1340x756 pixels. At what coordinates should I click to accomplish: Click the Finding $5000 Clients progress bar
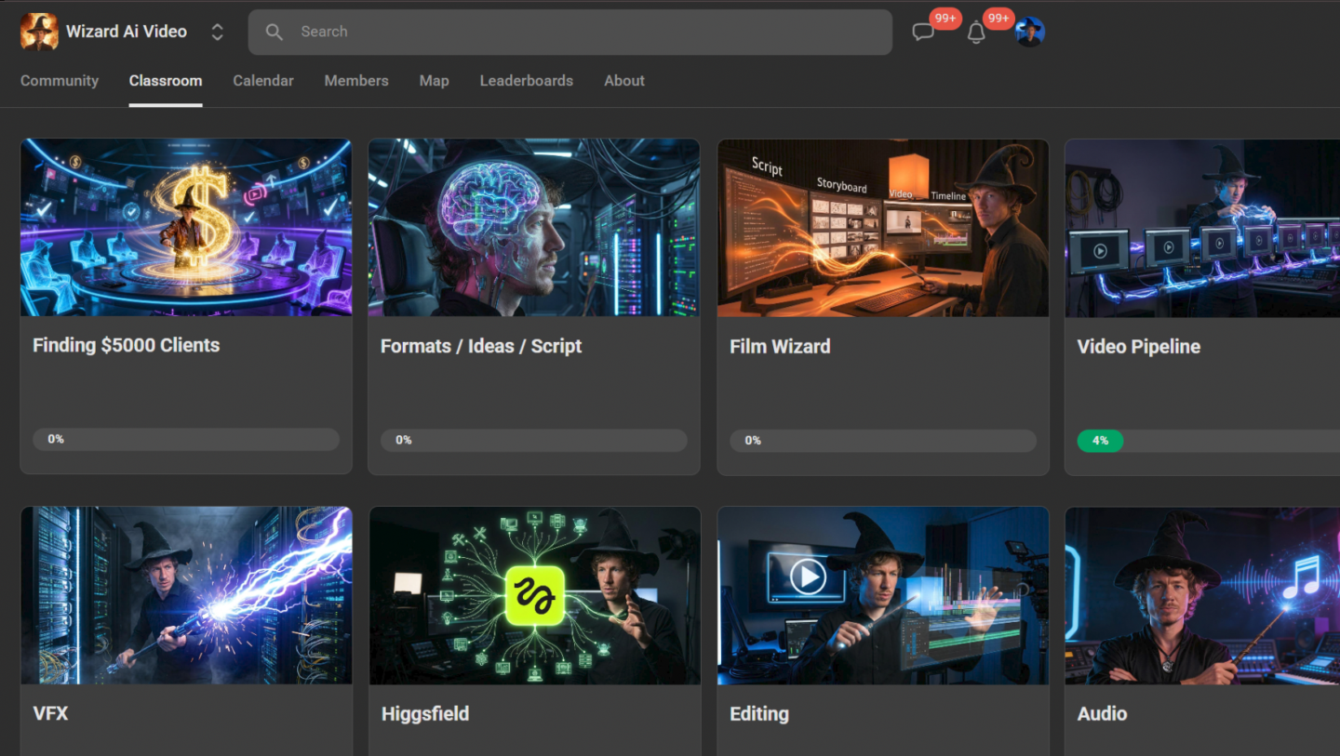[186, 440]
